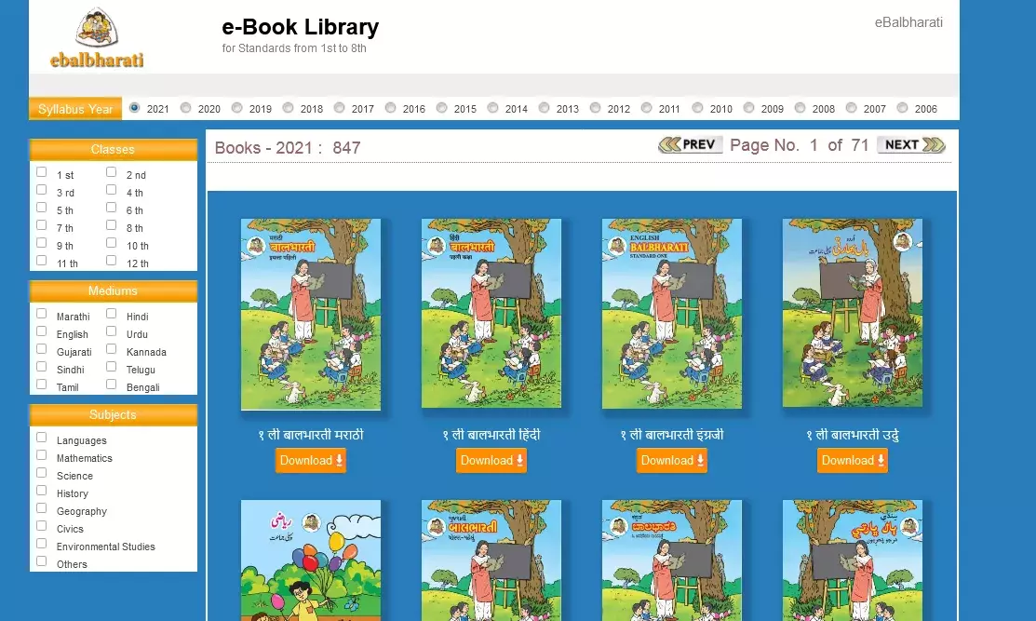Check the 5 th class filter

click(42, 208)
